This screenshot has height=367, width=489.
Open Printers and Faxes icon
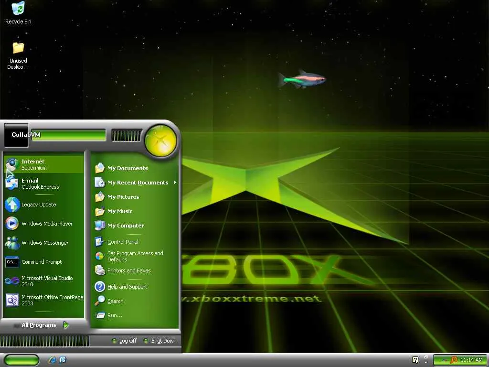[100, 270]
